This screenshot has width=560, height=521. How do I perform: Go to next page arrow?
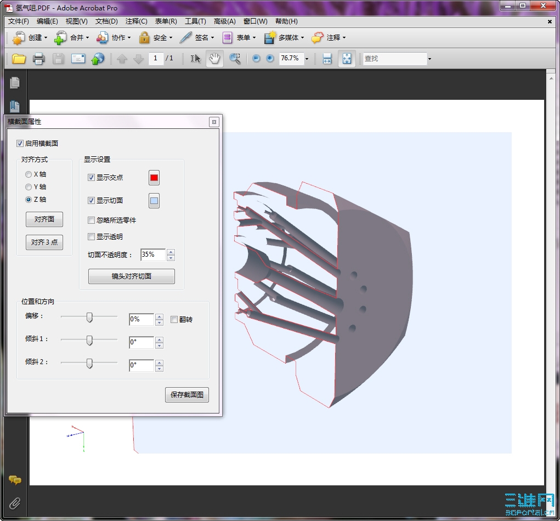click(x=138, y=59)
